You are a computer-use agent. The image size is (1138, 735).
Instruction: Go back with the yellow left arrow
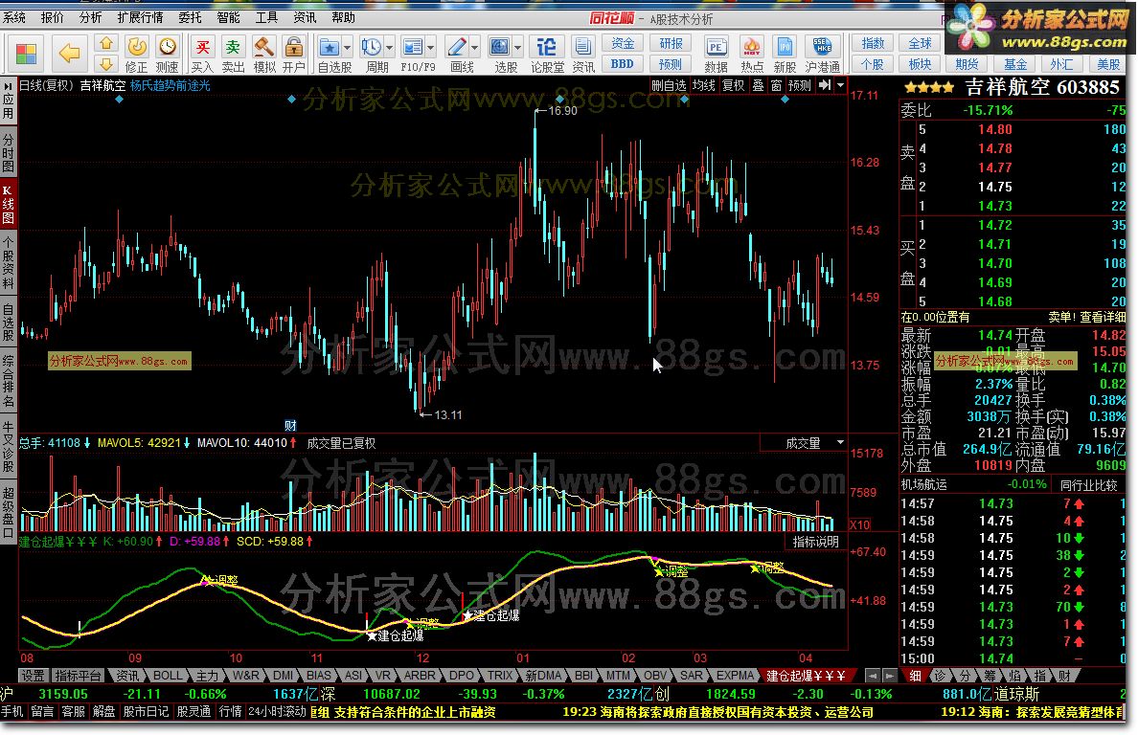(69, 53)
